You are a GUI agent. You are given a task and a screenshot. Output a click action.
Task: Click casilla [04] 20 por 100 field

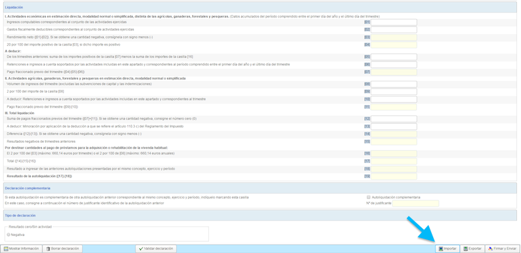coord(394,44)
